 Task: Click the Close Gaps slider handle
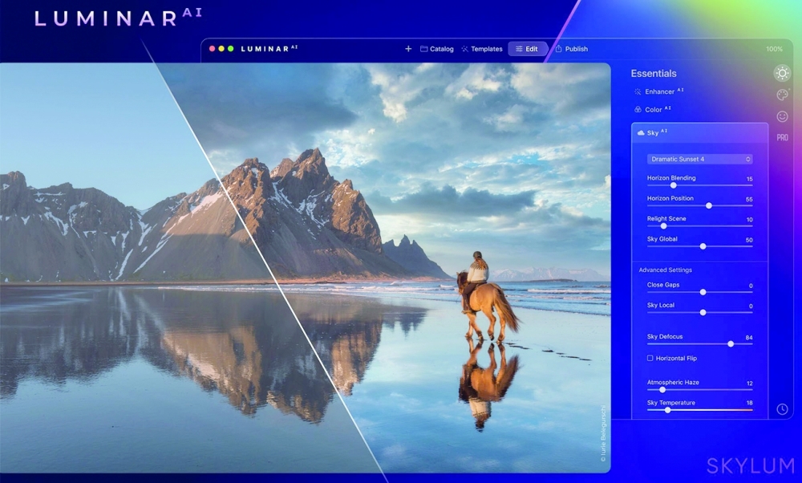[703, 292]
